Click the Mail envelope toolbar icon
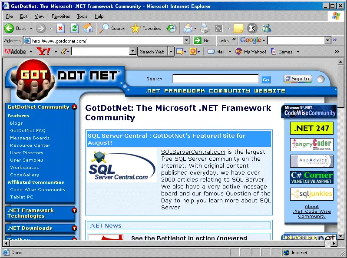Viewport: 347px width, 258px height. [x=188, y=28]
